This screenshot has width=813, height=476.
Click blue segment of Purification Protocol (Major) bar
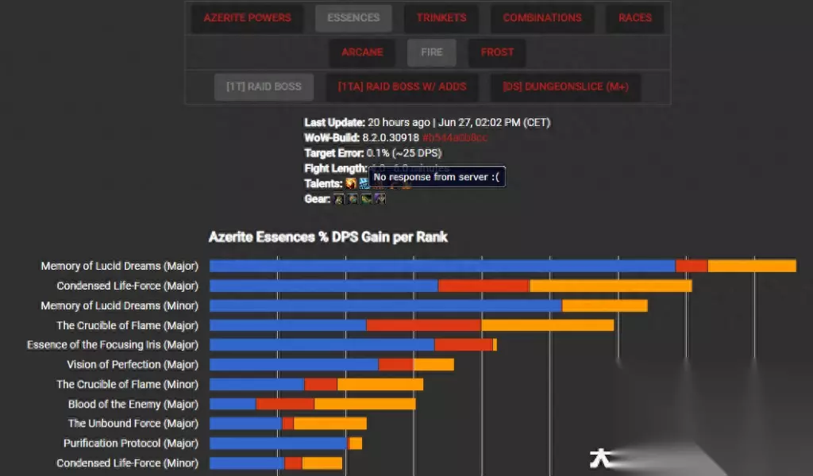(278, 443)
